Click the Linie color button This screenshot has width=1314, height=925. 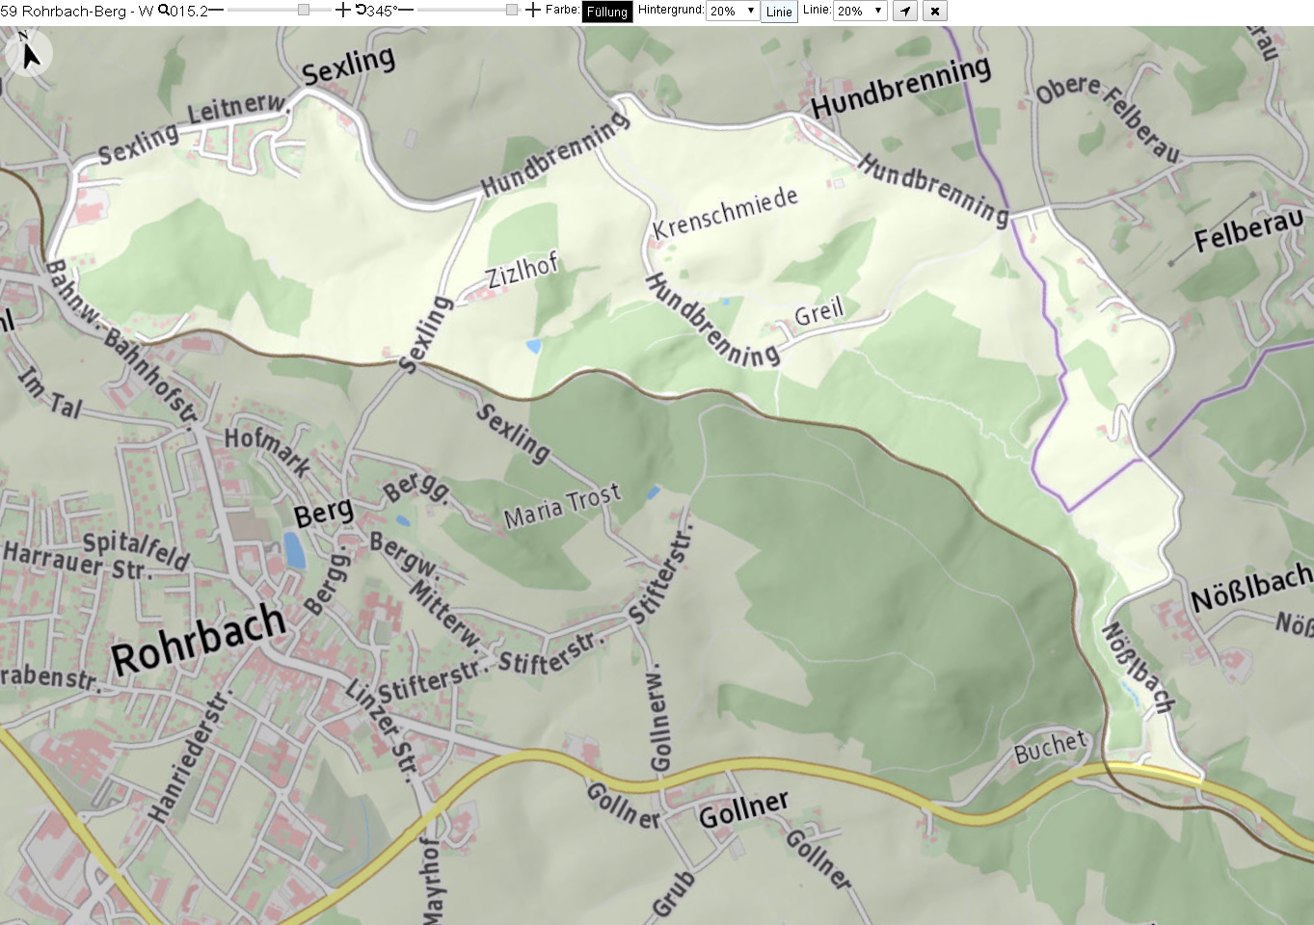(x=779, y=12)
